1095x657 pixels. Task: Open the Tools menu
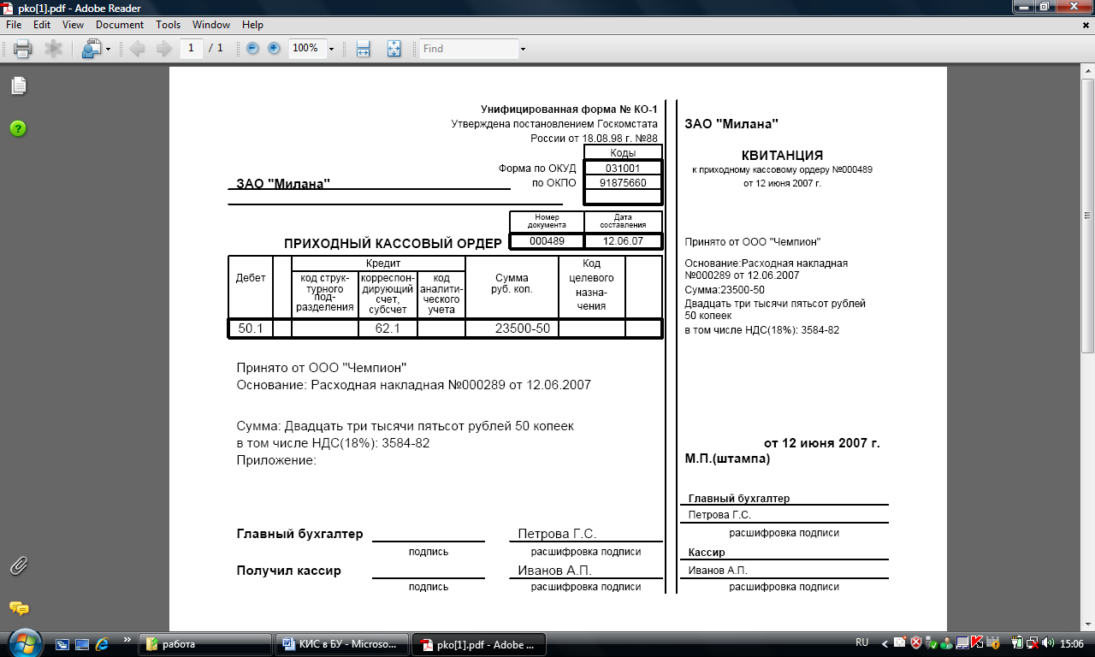point(169,25)
